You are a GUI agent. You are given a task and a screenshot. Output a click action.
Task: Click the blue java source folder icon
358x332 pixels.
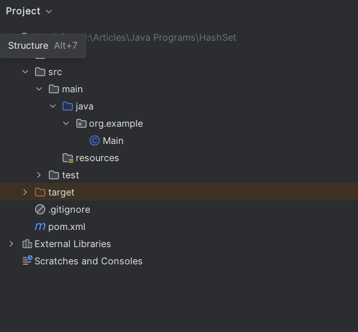click(x=68, y=106)
